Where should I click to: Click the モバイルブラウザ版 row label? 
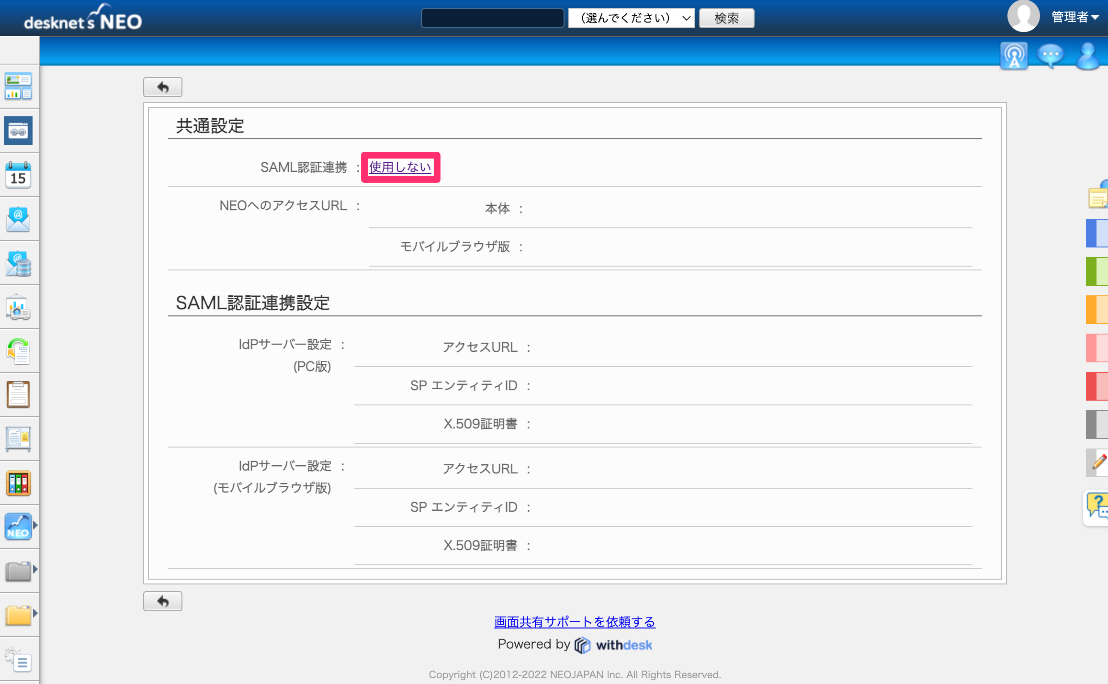(455, 247)
